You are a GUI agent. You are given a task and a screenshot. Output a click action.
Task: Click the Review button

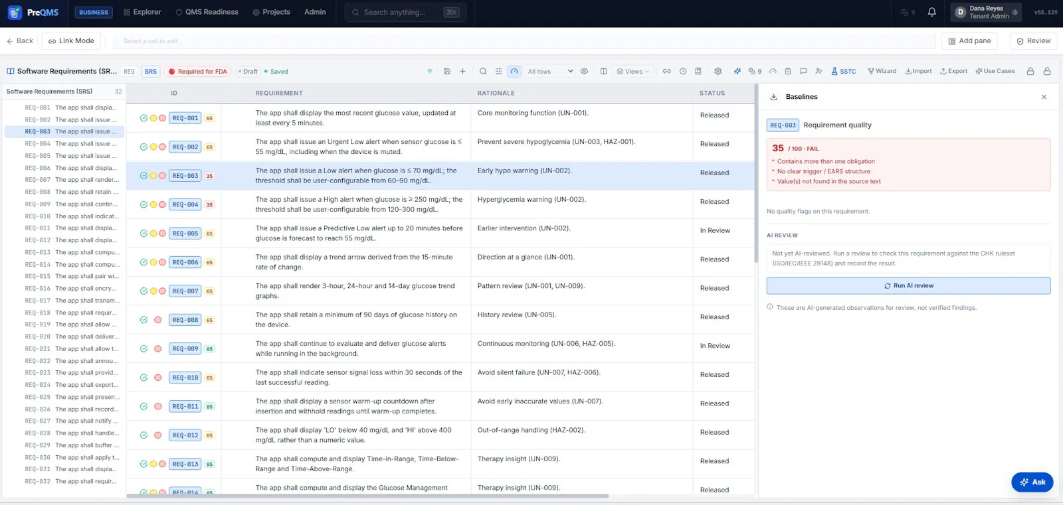(x=1034, y=40)
